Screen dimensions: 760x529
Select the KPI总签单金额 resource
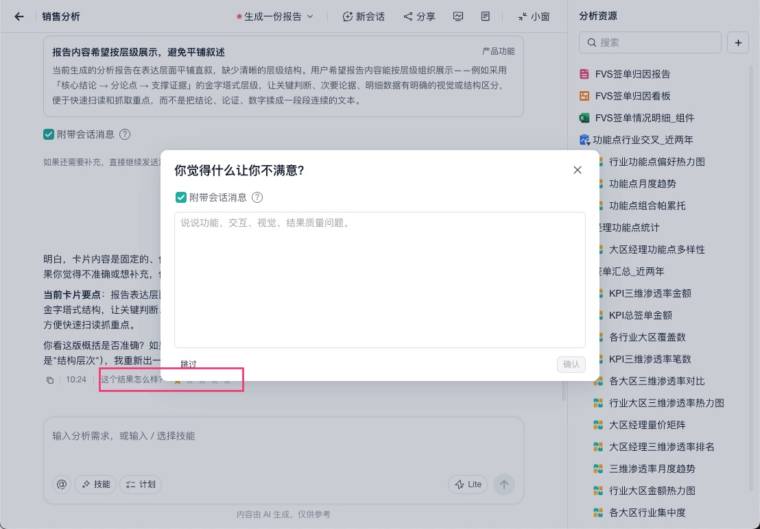coord(640,315)
